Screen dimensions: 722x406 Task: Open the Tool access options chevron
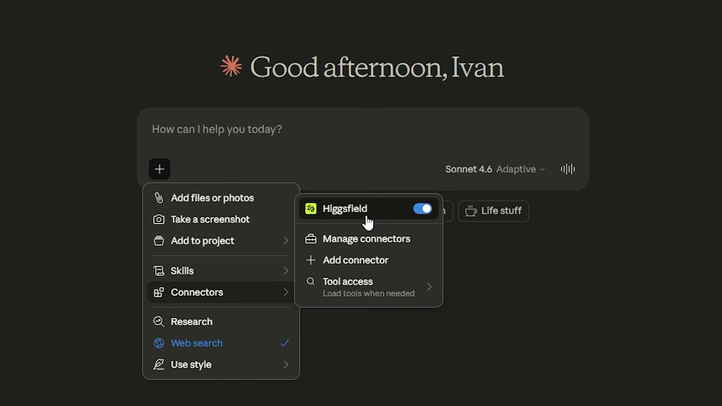pos(429,287)
